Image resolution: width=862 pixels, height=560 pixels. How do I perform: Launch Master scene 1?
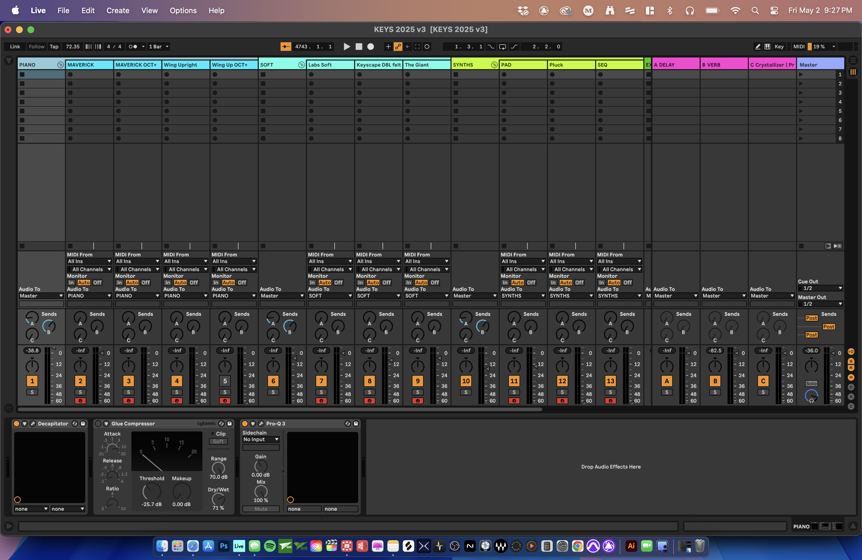(801, 74)
